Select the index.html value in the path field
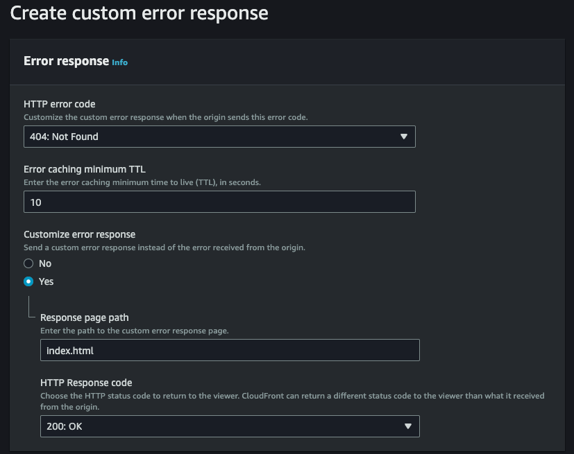Viewport: 574px width, 454px height. tap(67, 350)
